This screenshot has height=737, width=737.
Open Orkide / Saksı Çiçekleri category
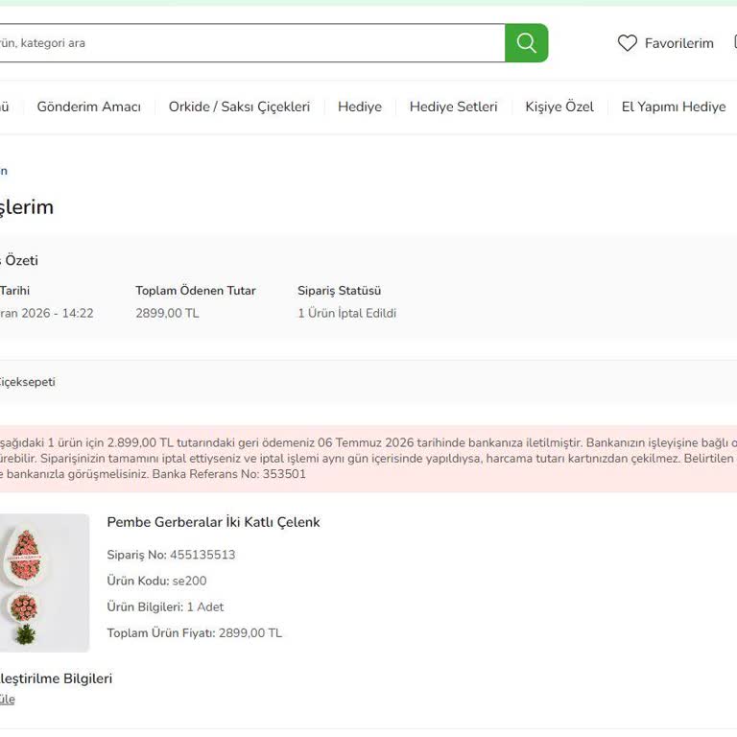(x=239, y=107)
